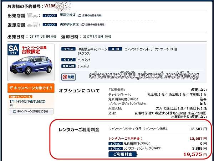214x161 pixels.
Task: Click the クラス label tag
Action: point(68,49)
